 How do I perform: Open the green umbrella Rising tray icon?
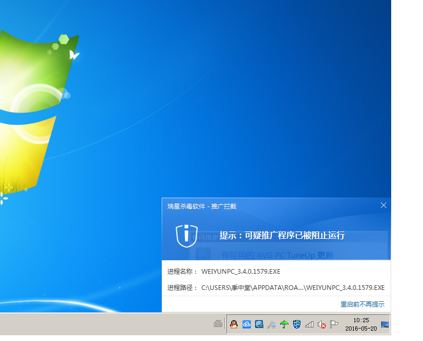pos(284,324)
